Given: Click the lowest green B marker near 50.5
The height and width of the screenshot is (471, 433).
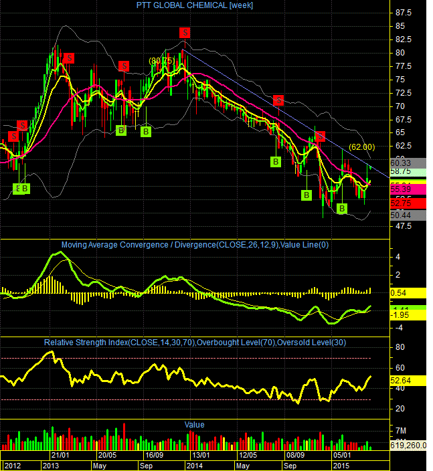Looking at the screenshot, I should (342, 209).
